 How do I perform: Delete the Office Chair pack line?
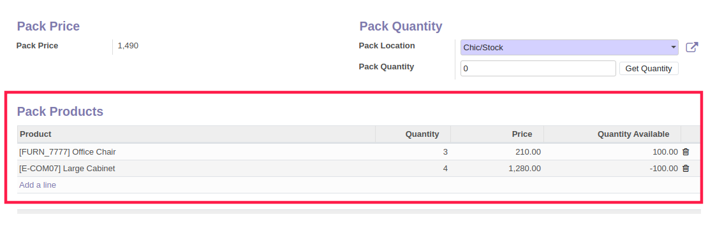686,151
